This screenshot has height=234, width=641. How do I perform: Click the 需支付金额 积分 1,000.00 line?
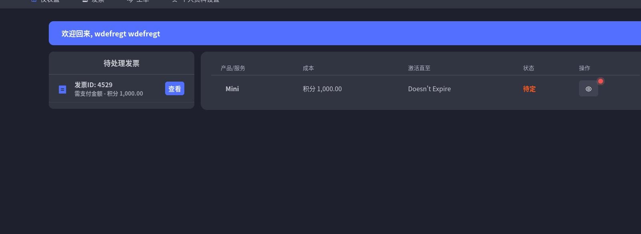pos(108,93)
